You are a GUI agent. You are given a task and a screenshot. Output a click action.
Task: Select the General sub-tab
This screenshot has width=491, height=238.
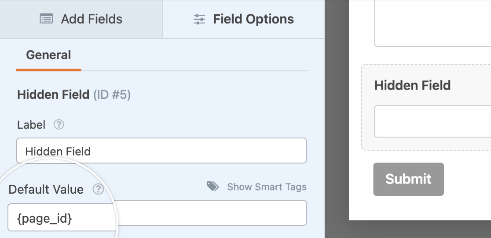pos(48,55)
